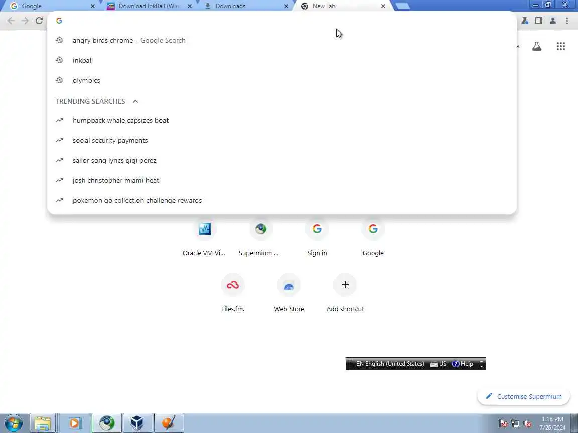Screen dimensions: 578x433
Task: Open the VirtualBox cube taskbar icon
Action: [x=137, y=423]
